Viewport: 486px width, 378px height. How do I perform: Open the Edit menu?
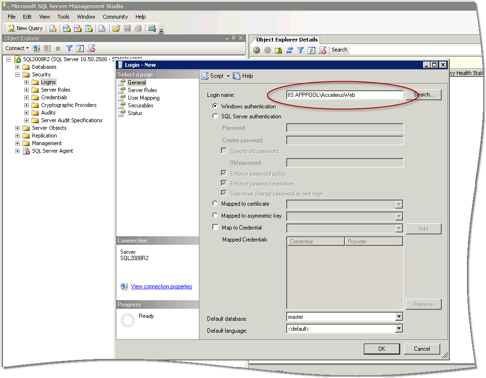point(27,17)
